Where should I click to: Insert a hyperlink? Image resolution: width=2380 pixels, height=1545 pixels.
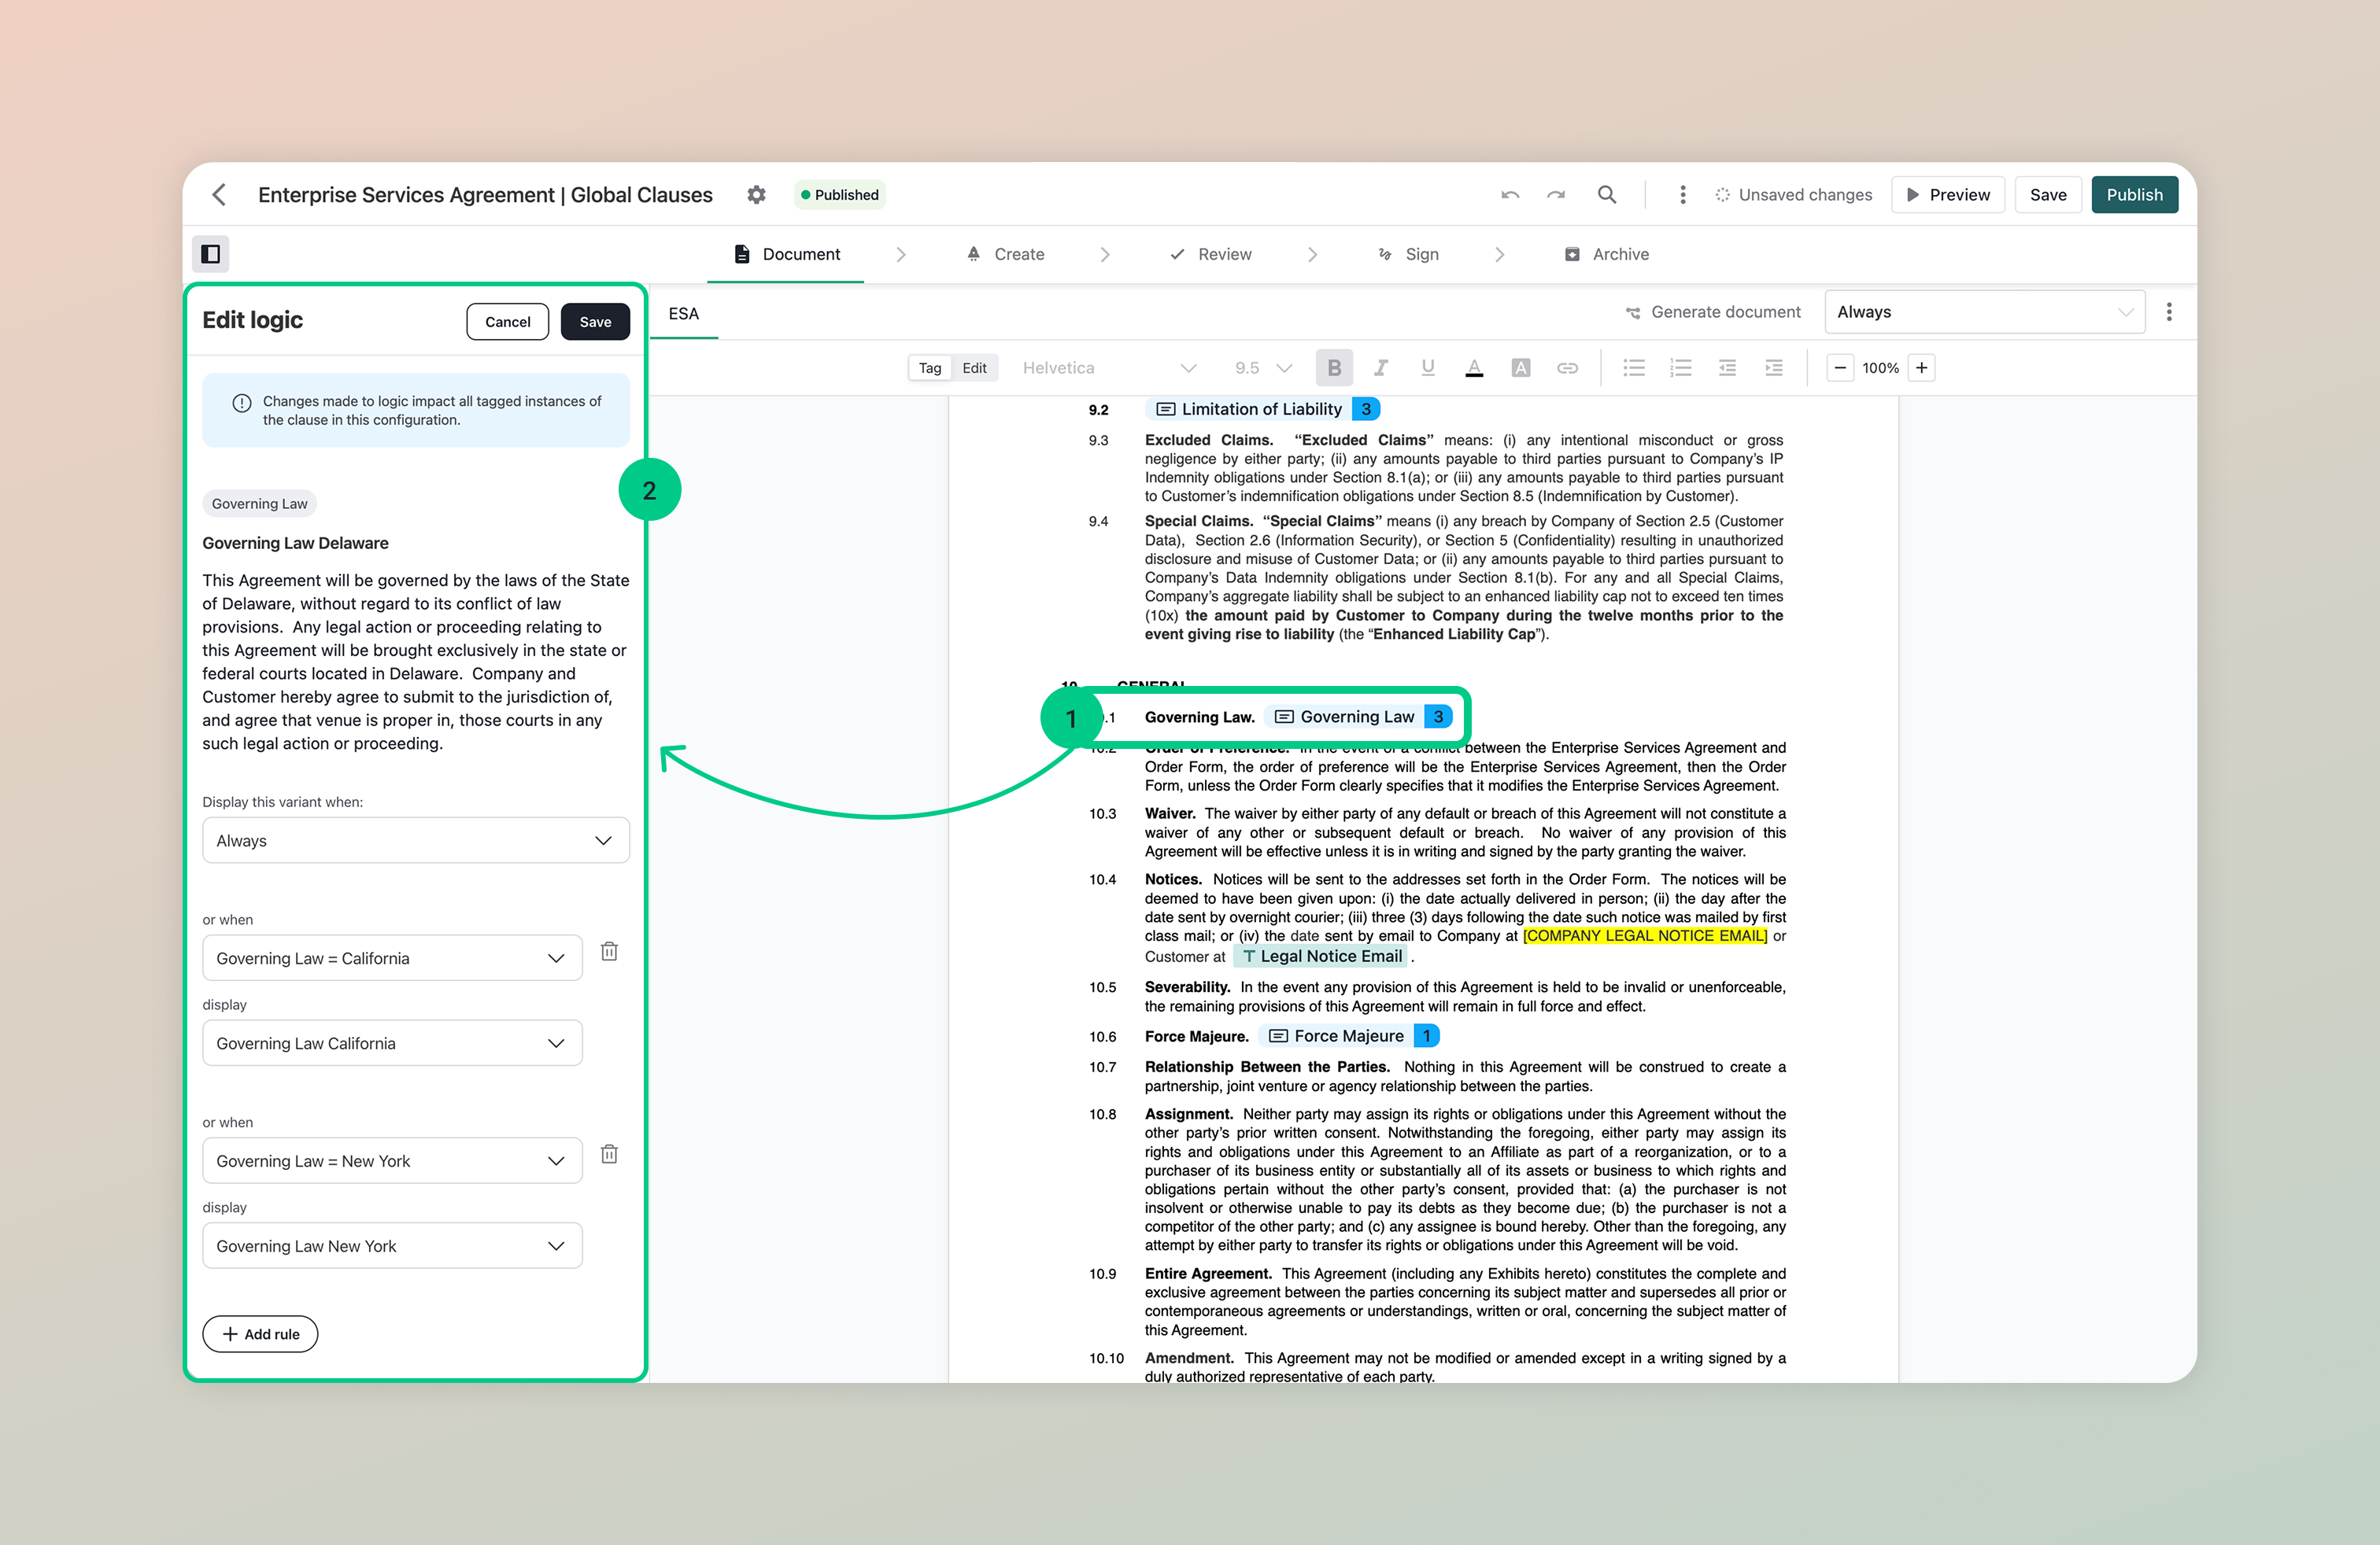click(x=1567, y=367)
